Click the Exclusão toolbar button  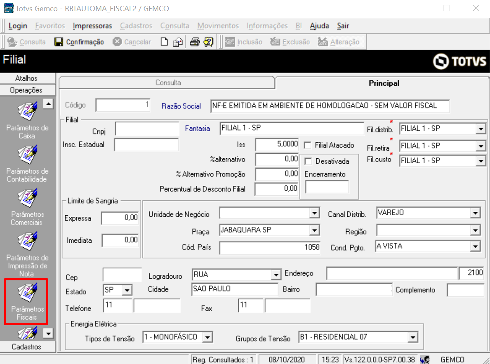(x=290, y=42)
